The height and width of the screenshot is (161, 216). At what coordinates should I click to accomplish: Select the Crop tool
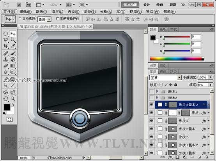[x=6, y=46]
